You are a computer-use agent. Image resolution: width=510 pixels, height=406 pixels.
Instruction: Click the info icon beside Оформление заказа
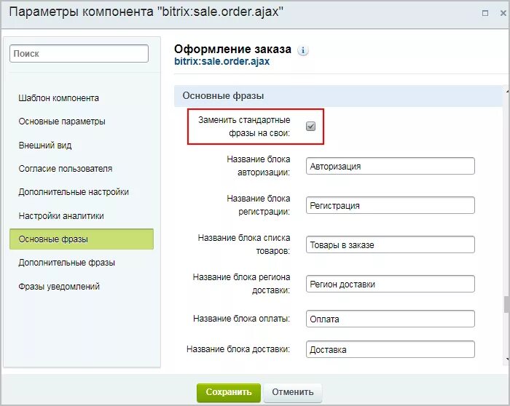[x=303, y=51]
